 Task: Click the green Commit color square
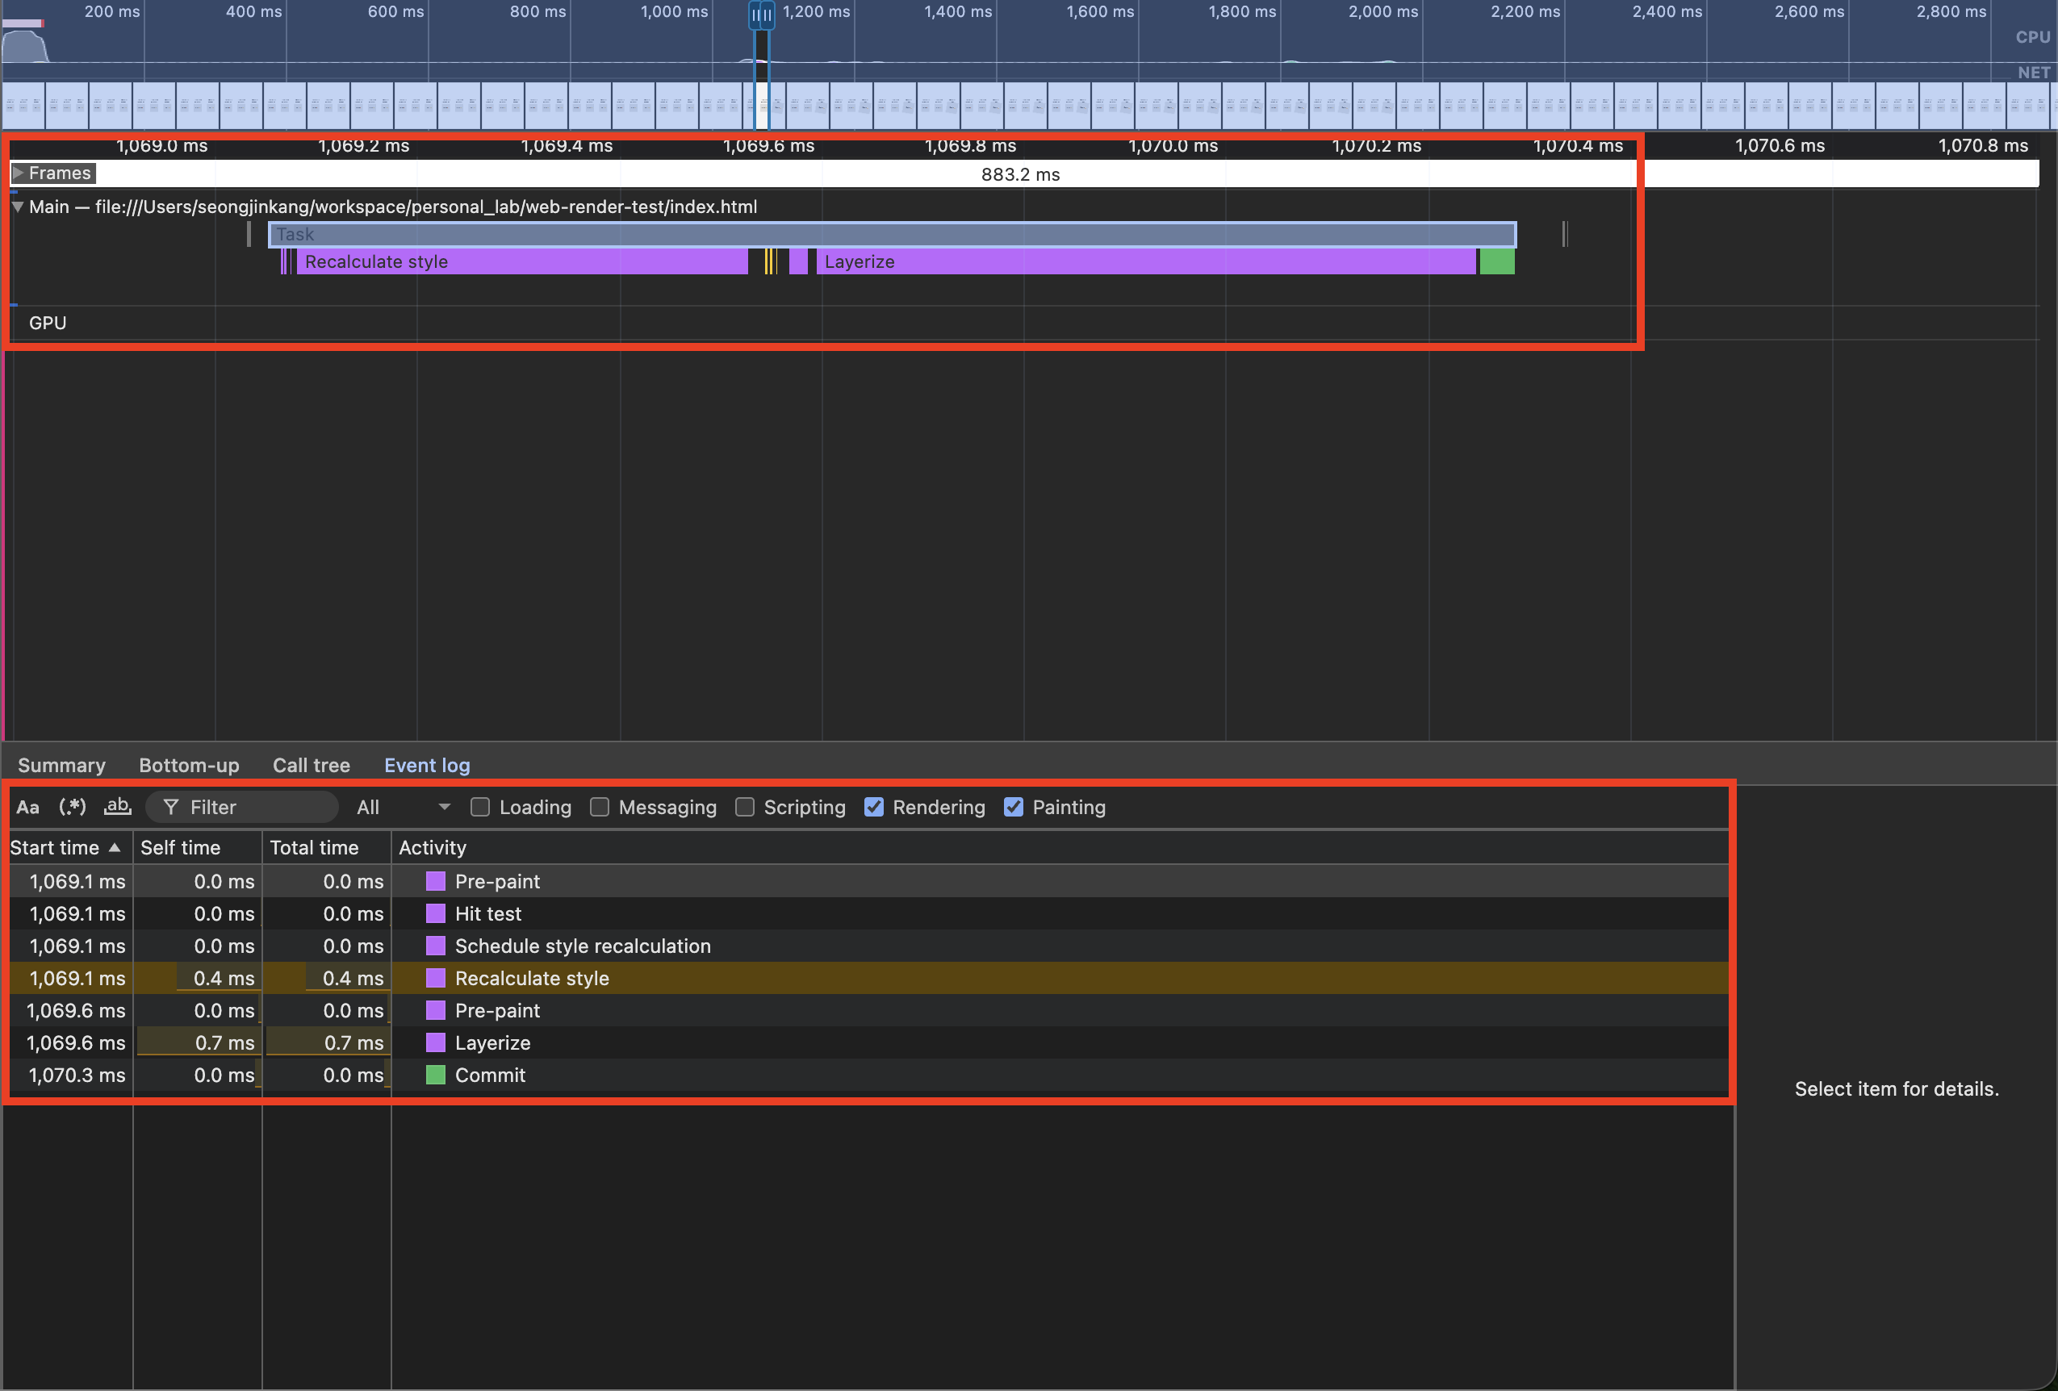pyautogui.click(x=435, y=1074)
